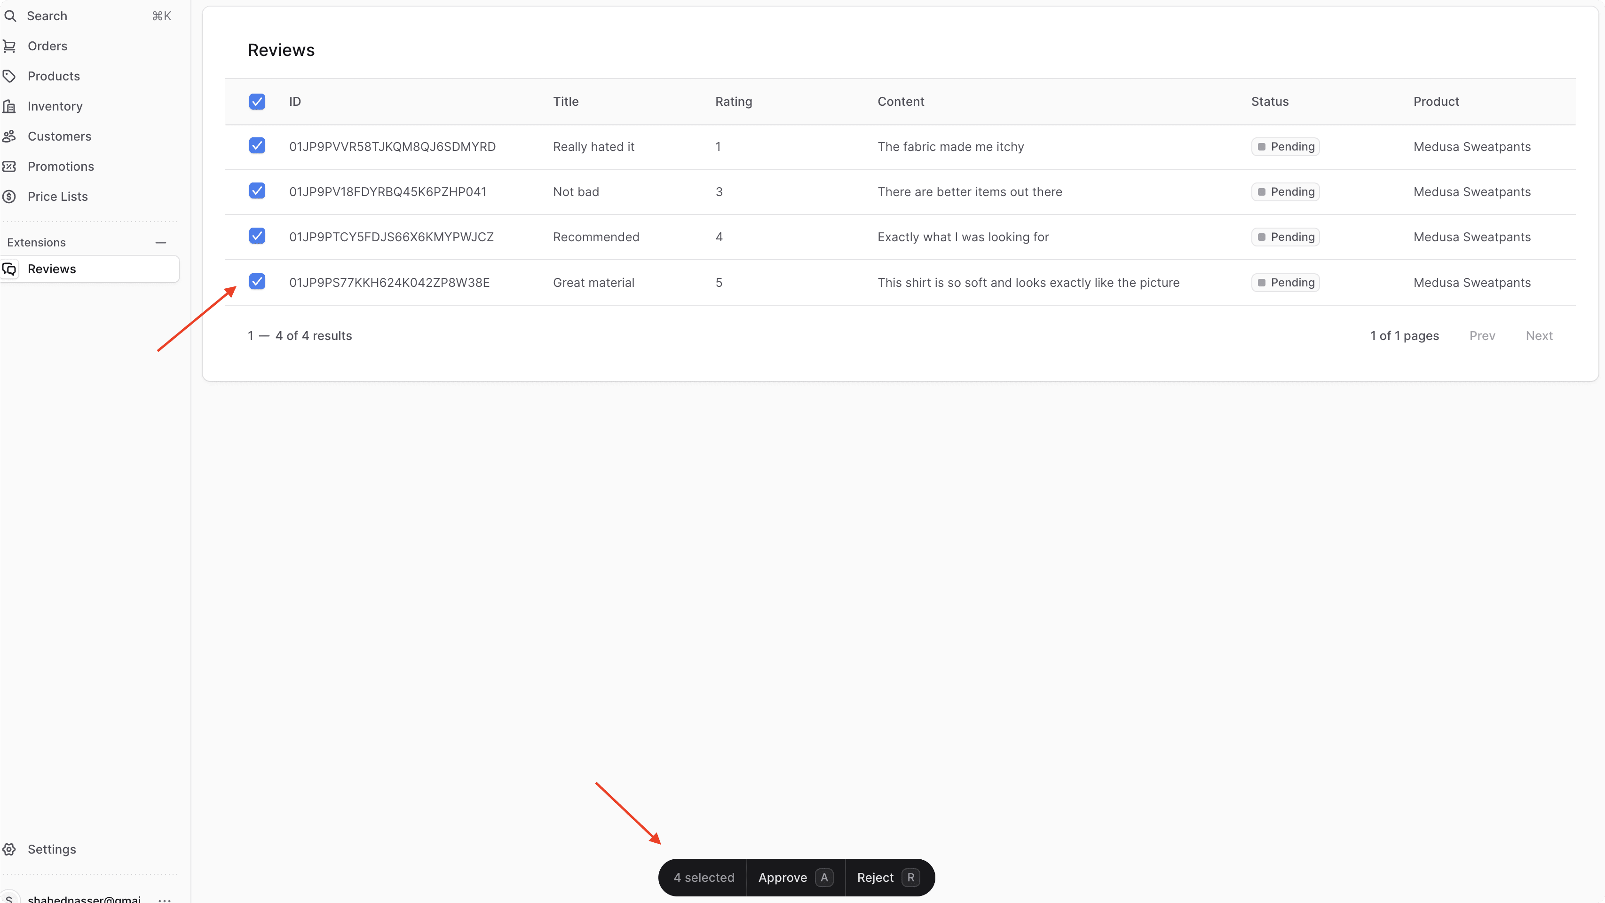
Task: Click the Inventory building icon
Action: [x=10, y=106]
